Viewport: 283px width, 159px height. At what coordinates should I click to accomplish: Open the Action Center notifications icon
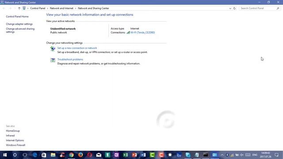[x=276, y=155]
